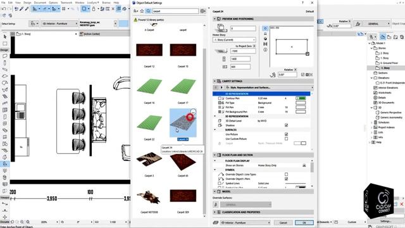Click the favorites star icon in the dialog
This screenshot has height=228, width=405.
[142, 11]
